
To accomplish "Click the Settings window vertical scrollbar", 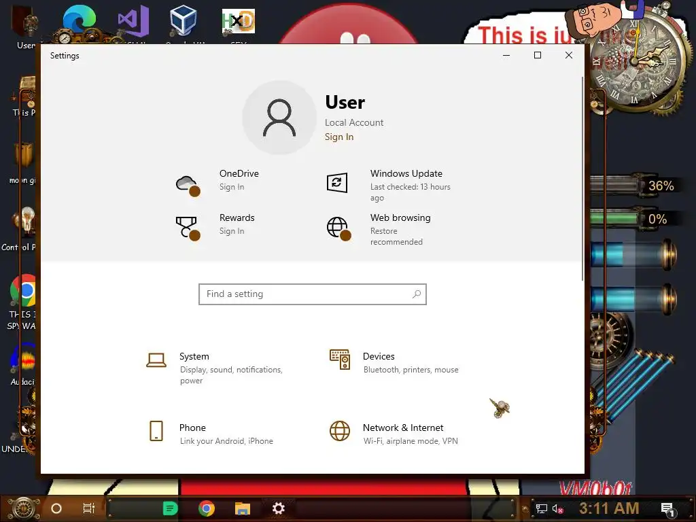I will 582,179.
